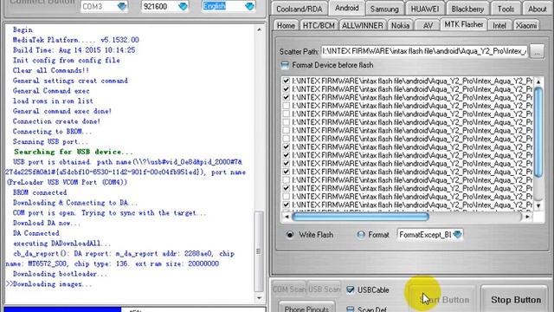The height and width of the screenshot is (312, 554).
Task: Open the COM3 port dropdown
Action: 122,6
